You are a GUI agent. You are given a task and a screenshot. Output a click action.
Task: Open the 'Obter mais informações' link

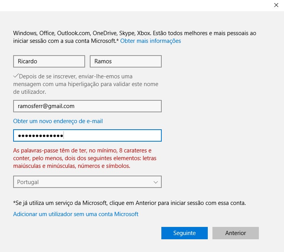pos(151,41)
